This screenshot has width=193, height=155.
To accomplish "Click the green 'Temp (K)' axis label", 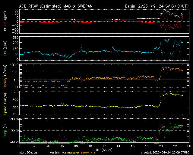I will (x=5, y=131).
